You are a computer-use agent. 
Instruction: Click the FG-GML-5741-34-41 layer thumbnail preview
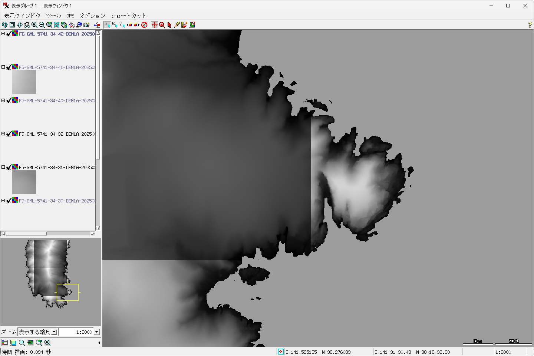24,82
